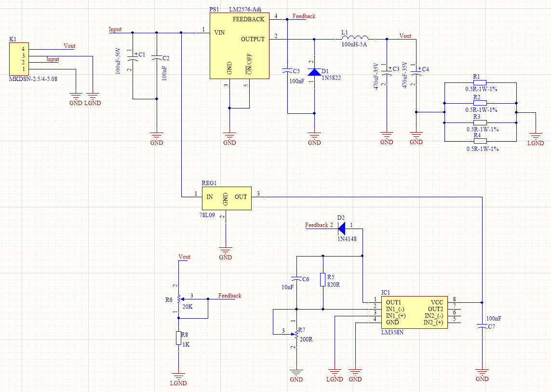The width and height of the screenshot is (551, 392).
Task: Click the 100uH-5A inductor value text
Action: click(354, 44)
